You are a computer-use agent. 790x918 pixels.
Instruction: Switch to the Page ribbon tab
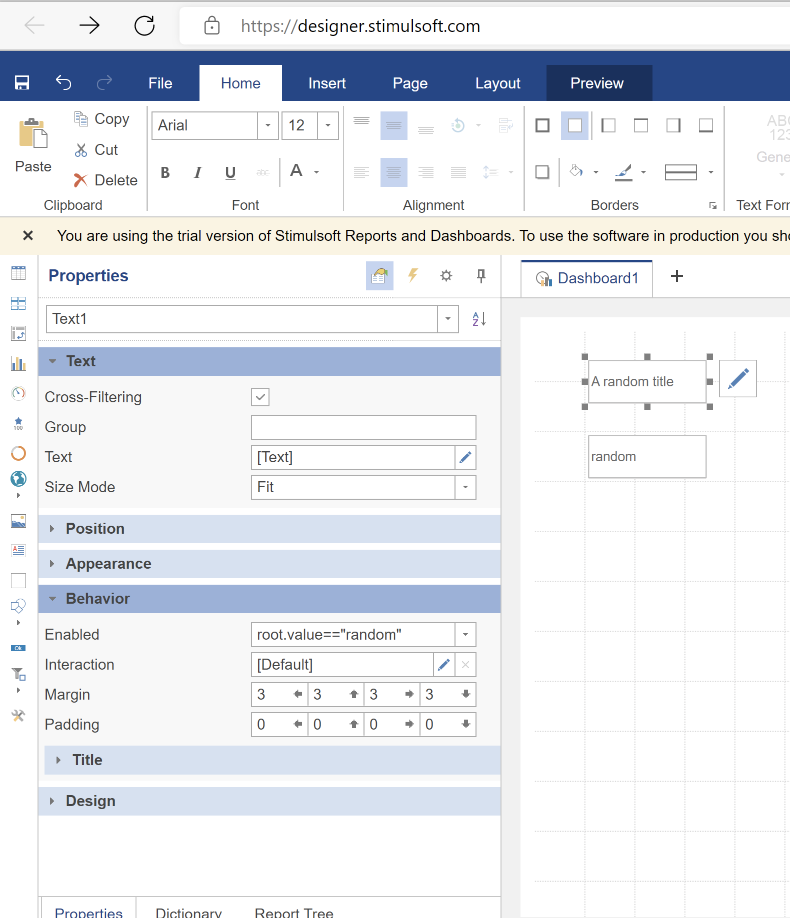pos(410,83)
